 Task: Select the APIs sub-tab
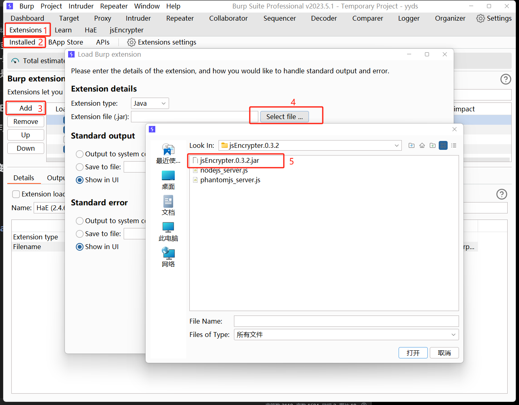[103, 42]
